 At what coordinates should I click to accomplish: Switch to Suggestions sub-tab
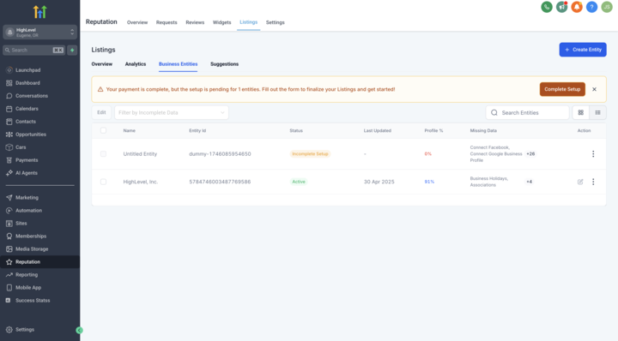(224, 64)
